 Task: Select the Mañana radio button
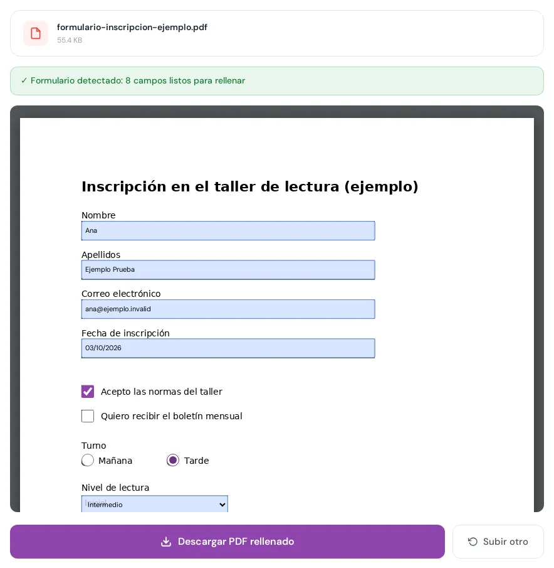click(x=88, y=461)
